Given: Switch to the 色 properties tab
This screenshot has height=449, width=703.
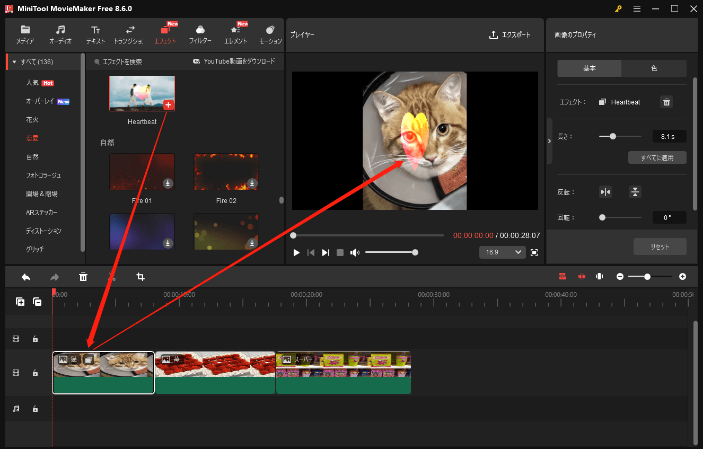Looking at the screenshot, I should coord(654,68).
